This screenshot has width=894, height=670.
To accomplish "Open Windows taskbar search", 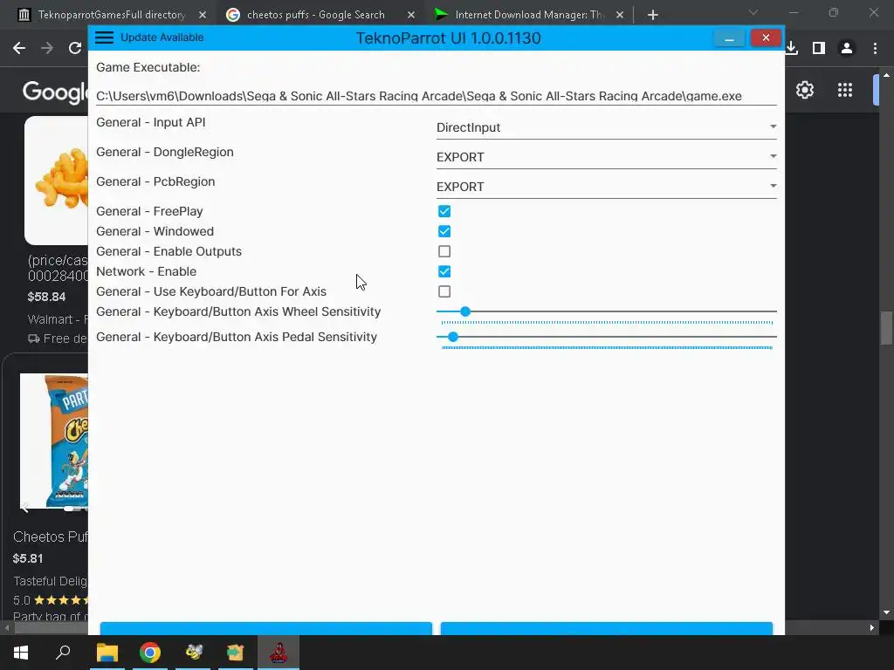I will click(63, 653).
